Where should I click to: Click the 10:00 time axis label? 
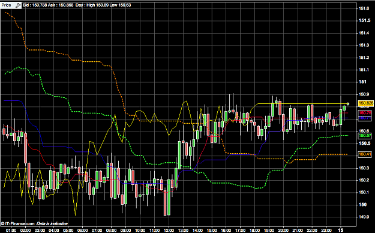tap(140, 231)
